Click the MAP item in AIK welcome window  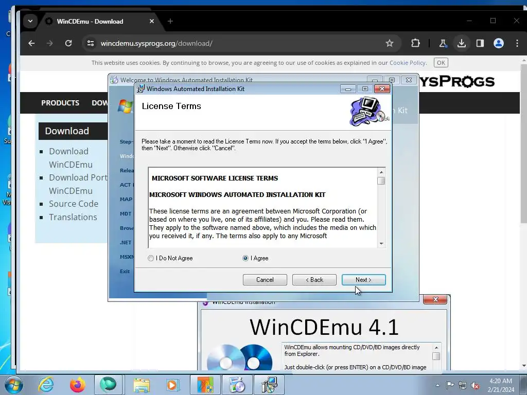(x=126, y=199)
